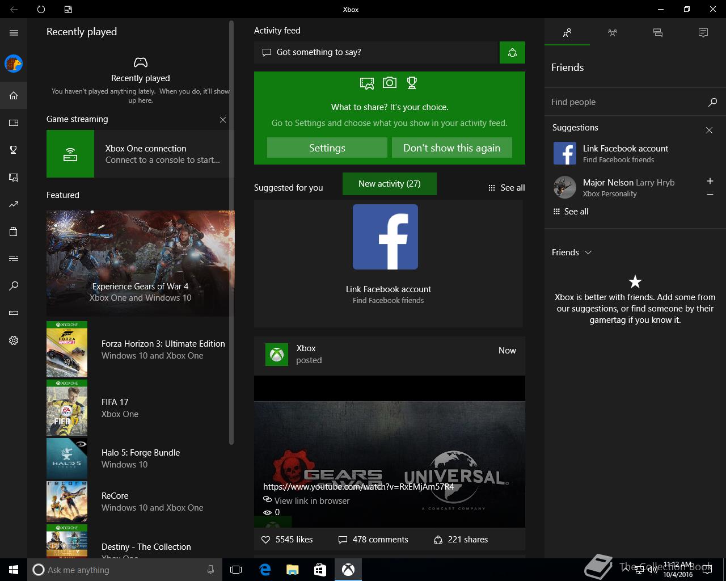Click Don't show this again button

452,148
